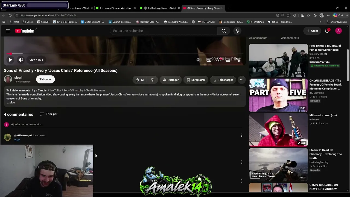Viewport: 350px width, 197px height.
Task: Switch to the faroeirl Stream tab
Action: click(116, 8)
